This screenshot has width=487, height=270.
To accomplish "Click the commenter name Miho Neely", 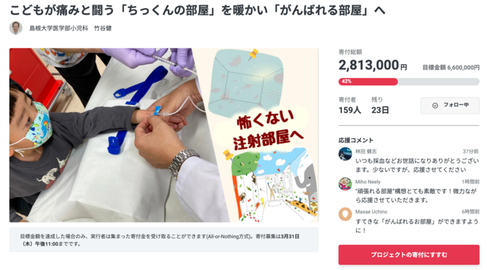I will (x=368, y=182).
